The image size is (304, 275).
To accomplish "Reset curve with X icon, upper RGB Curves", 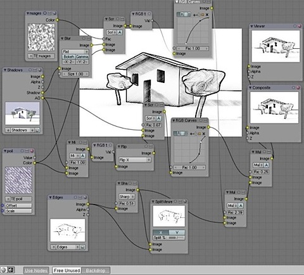I will (207, 15).
